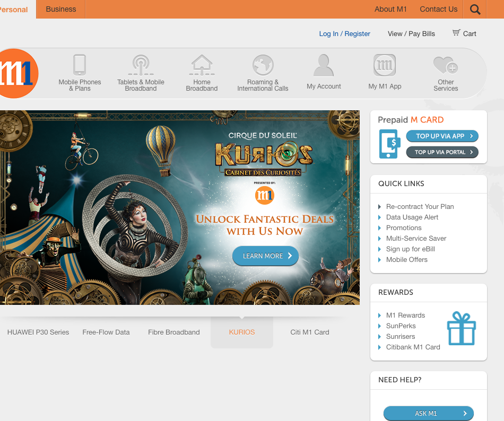
Task: Select the Mobile Phones & Plans icon
Action: pos(80,65)
